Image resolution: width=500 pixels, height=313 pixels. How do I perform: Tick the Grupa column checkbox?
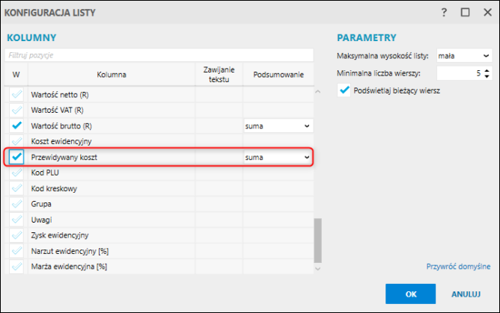coord(16,203)
